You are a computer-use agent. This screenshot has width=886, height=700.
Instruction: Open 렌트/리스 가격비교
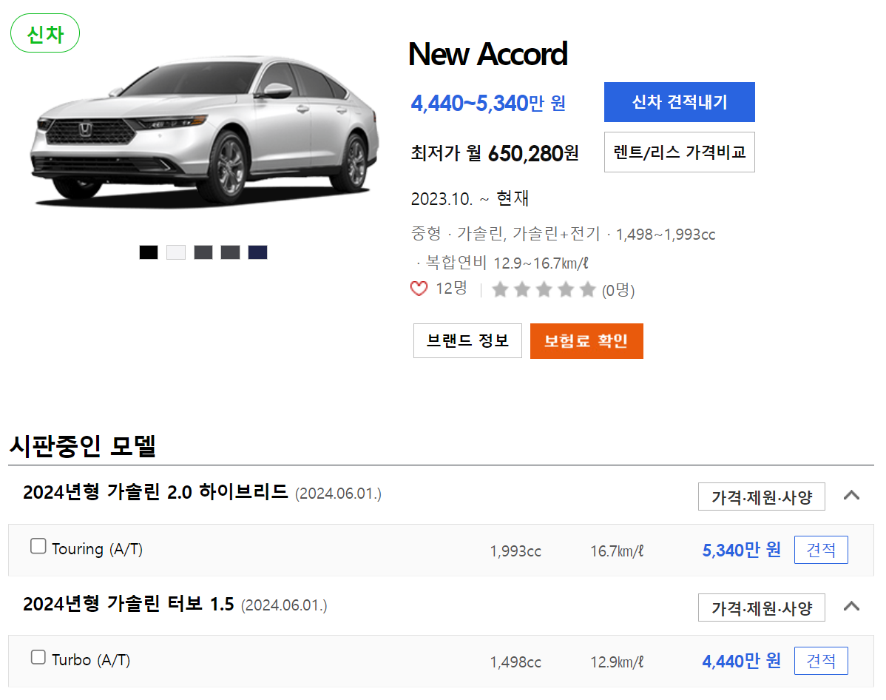679,152
